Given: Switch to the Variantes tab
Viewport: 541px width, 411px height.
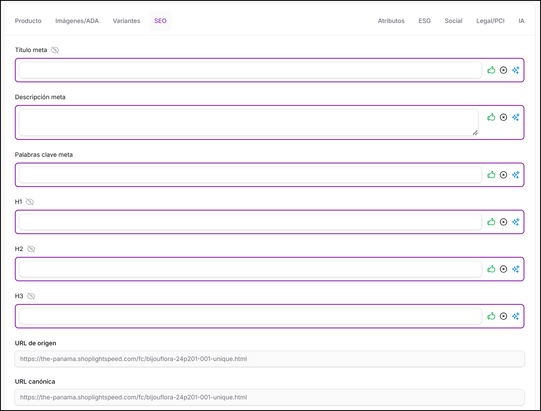Looking at the screenshot, I should click(x=127, y=21).
